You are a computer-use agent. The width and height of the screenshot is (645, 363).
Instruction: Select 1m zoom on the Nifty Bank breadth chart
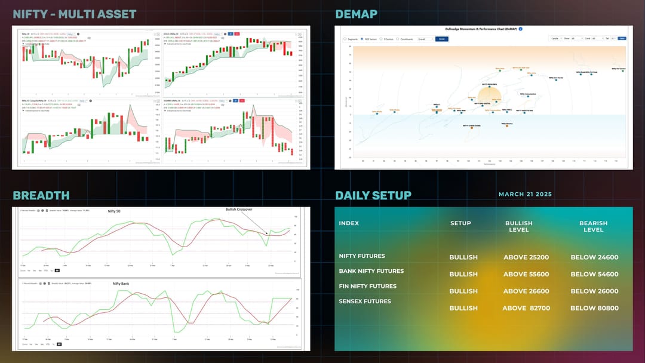tap(31, 344)
